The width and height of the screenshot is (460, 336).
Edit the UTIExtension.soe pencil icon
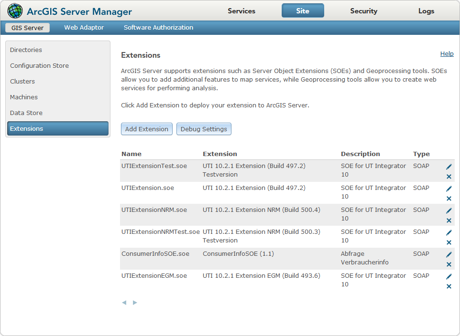point(449,189)
